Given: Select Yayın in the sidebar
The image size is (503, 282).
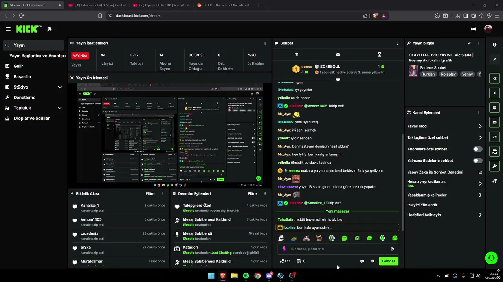Looking at the screenshot, I should tap(33, 45).
